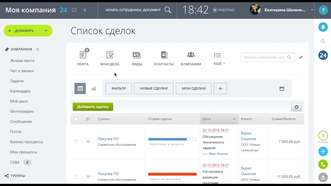The height and width of the screenshot is (186, 331).
Task: Open Компании people icon
Action: tap(191, 55)
